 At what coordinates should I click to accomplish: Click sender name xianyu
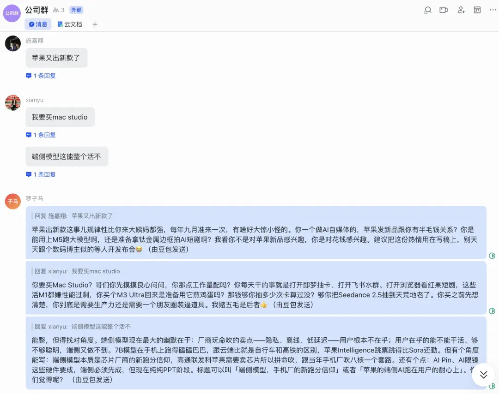pyautogui.click(x=34, y=100)
